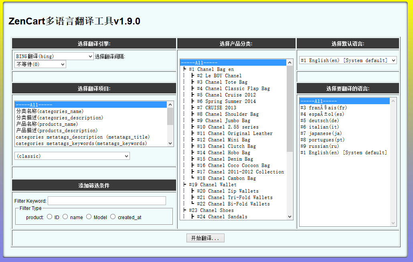413x262 pixels.
Task: Select category #8 Chanel Shoulder Bag
Action: click(233, 114)
